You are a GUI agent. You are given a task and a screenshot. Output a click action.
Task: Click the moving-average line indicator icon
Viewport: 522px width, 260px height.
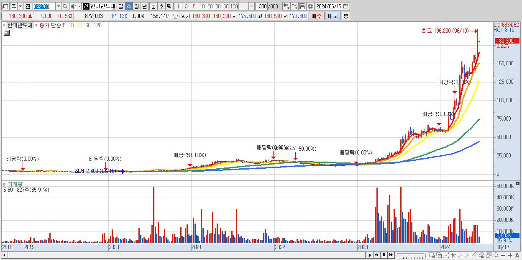460,255
